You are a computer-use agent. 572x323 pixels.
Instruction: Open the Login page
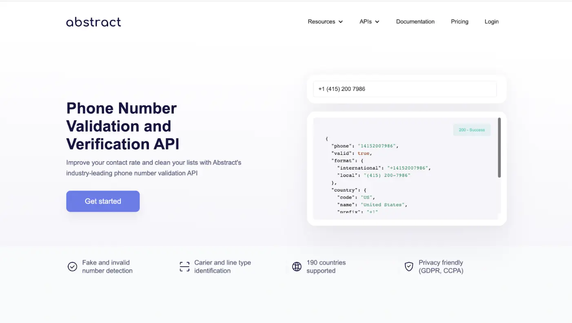point(492,22)
